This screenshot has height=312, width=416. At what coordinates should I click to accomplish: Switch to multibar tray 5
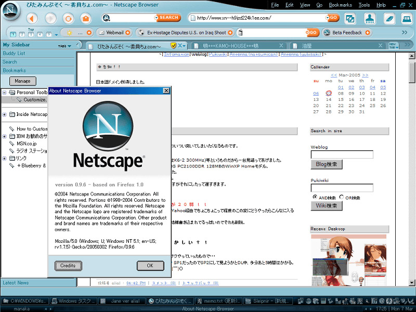pos(49,34)
